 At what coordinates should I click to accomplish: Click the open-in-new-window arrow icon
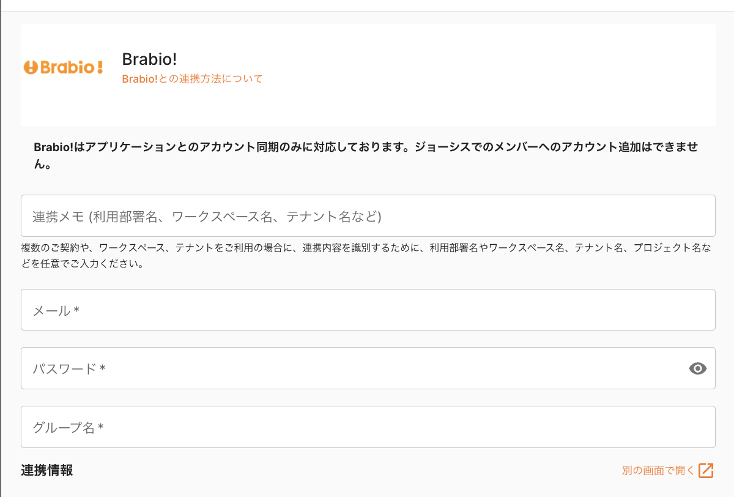coord(706,470)
